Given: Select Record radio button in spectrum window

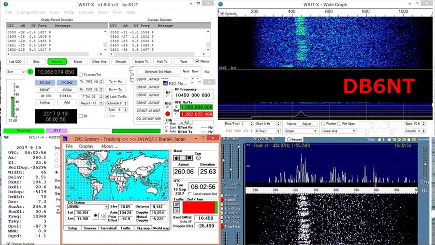Looking at the screenshot, I should (289, 139).
